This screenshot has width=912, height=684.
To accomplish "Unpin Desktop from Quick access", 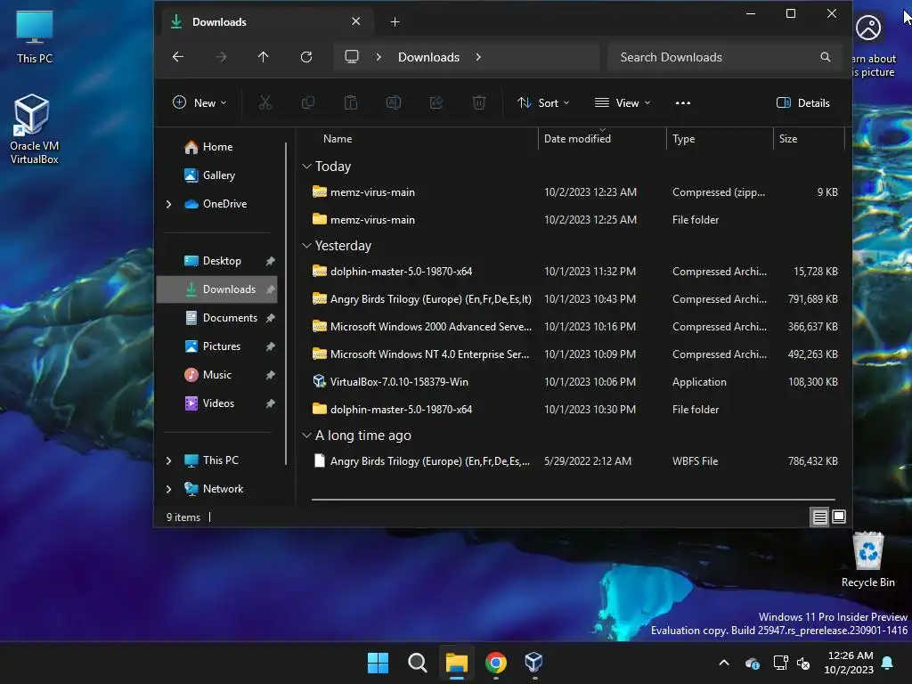I will 271,261.
